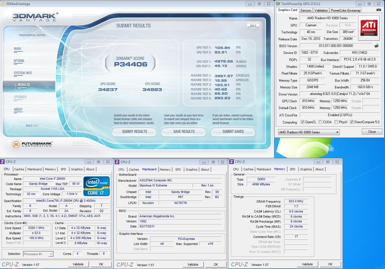This screenshot has width=385, height=269.
Task: Click Validate in the first CPU-Z window
Action: pyautogui.click(x=78, y=264)
